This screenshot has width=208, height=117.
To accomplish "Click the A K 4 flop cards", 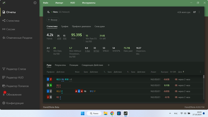I will point(79,91).
